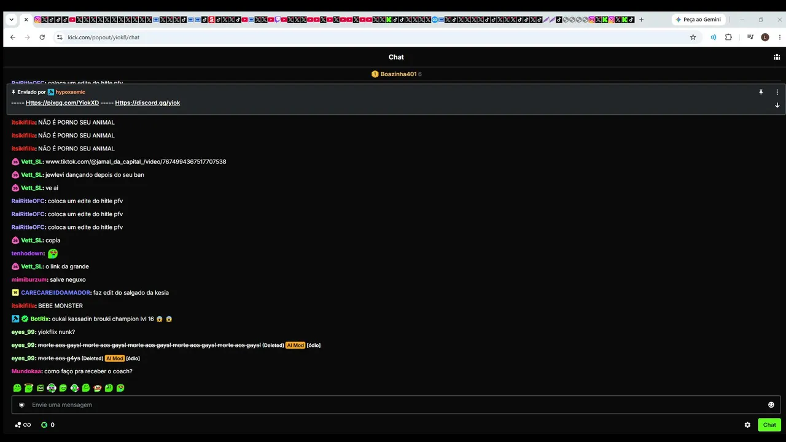Image resolution: width=786 pixels, height=442 pixels.
Task: Unpin the pinned message with pin icon
Action: (x=761, y=92)
